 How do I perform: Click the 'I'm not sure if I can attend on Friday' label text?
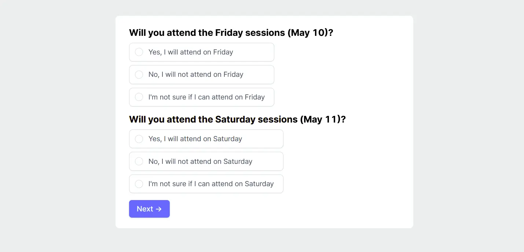click(x=206, y=97)
